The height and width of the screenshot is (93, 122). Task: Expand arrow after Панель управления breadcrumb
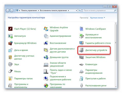38,11
